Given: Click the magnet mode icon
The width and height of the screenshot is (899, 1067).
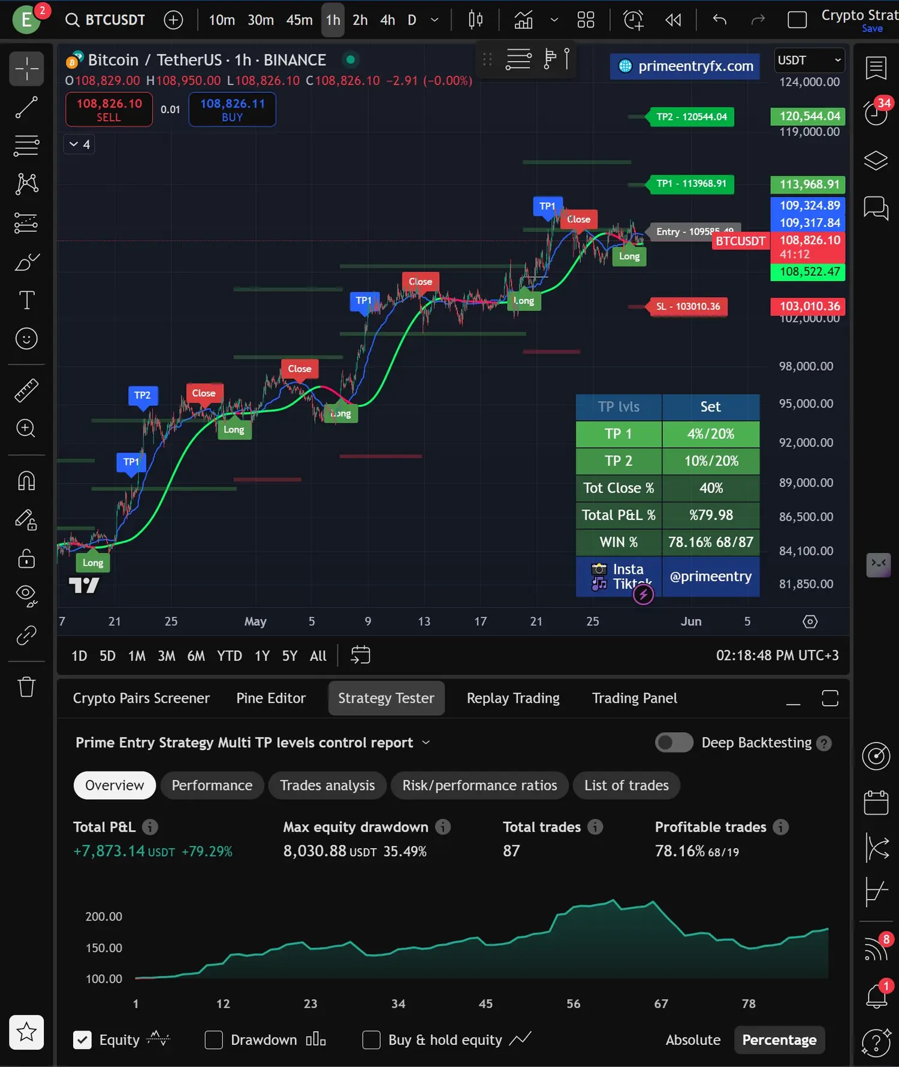Looking at the screenshot, I should (26, 480).
